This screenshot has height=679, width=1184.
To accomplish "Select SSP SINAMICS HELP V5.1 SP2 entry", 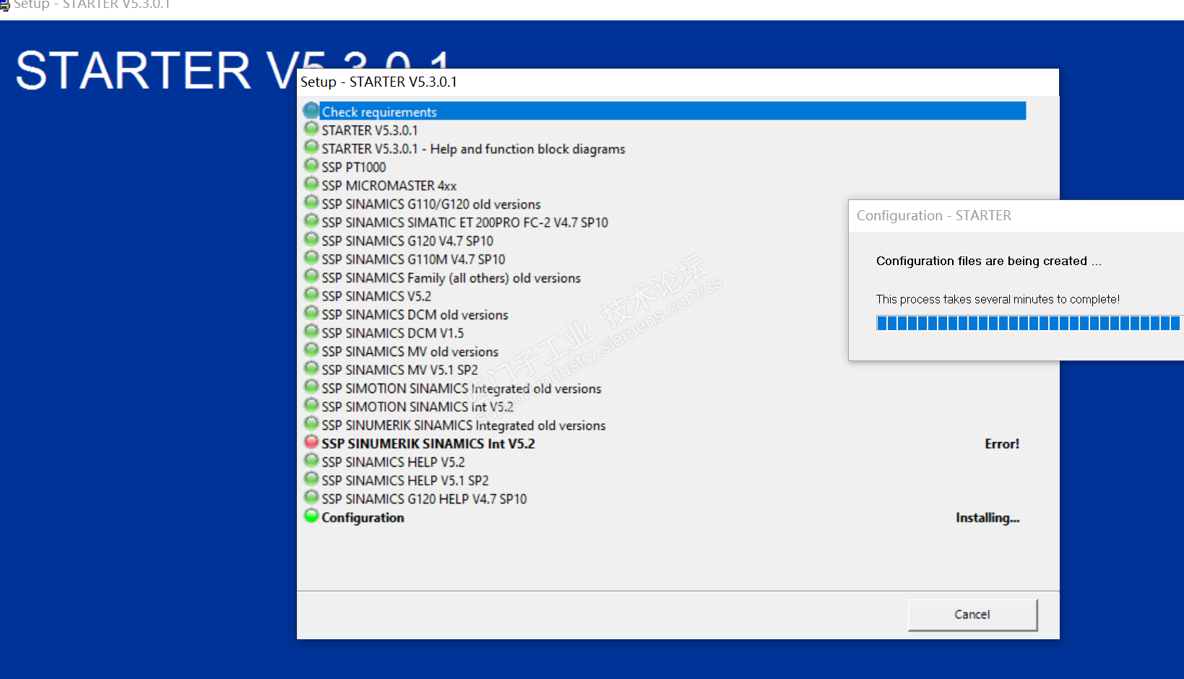I will click(405, 480).
